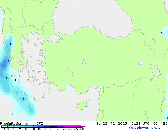Click the 0.1 to 0.5 mm legend swatch
Image resolution: width=168 pixels, height=130 pixels.
pyautogui.click(x=5, y=127)
